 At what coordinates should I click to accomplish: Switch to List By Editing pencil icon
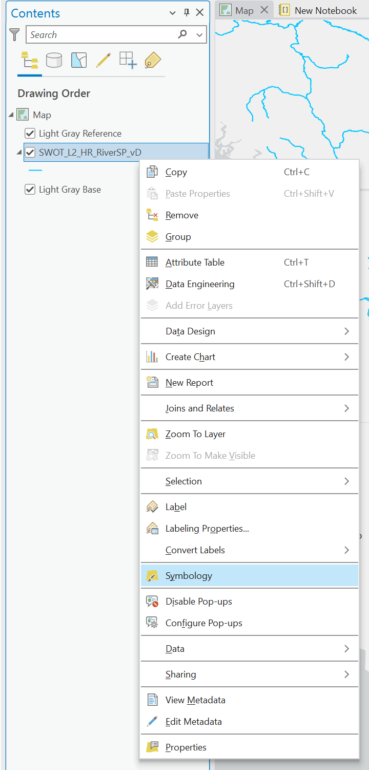point(103,61)
